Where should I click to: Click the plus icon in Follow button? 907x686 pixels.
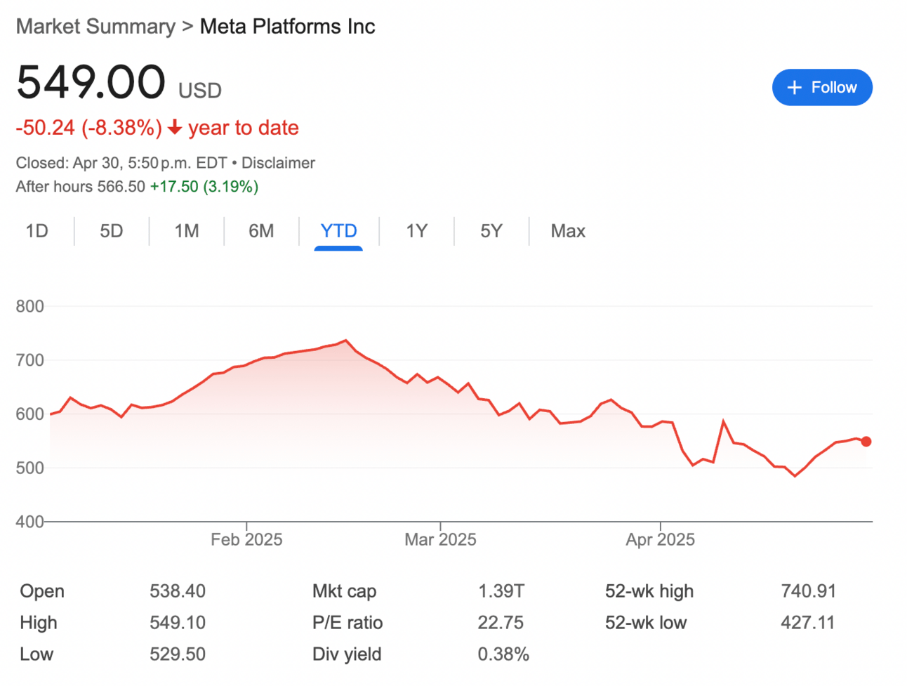click(x=794, y=88)
